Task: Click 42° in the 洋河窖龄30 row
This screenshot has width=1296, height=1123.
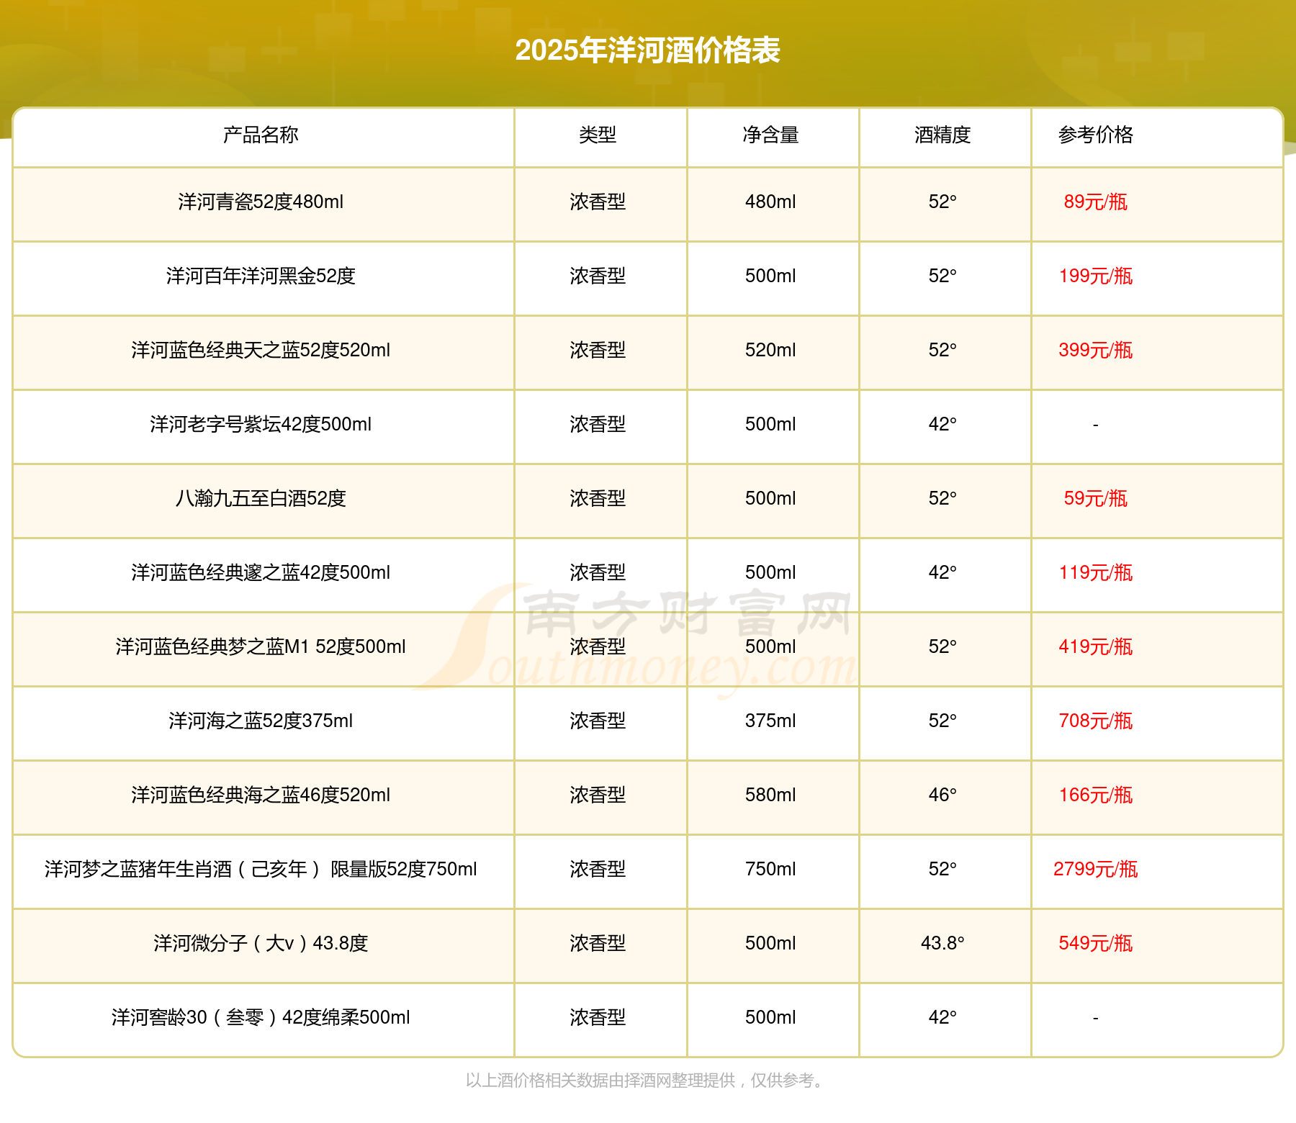Action: 942,1017
